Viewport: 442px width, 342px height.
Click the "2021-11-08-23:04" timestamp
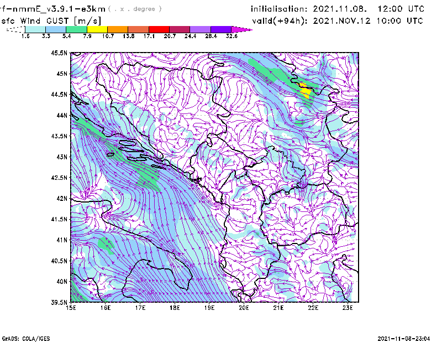pyautogui.click(x=404, y=339)
